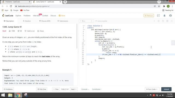Collapse code fold at line 1
This screenshot has height=98, width=175.
[x=84, y=26]
